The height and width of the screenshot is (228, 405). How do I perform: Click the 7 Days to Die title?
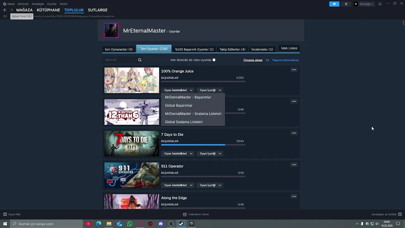click(172, 135)
